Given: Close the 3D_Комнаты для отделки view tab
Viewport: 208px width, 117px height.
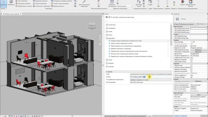Looking at the screenshot, I should (x=20, y=14).
